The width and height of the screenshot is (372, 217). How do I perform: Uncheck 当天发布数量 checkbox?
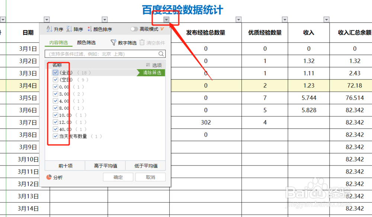tap(55, 136)
